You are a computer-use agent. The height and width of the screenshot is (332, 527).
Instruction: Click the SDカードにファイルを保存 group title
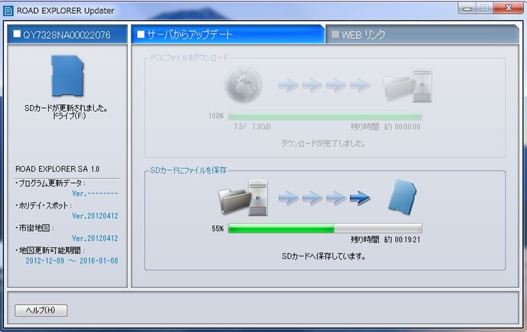[x=188, y=171]
